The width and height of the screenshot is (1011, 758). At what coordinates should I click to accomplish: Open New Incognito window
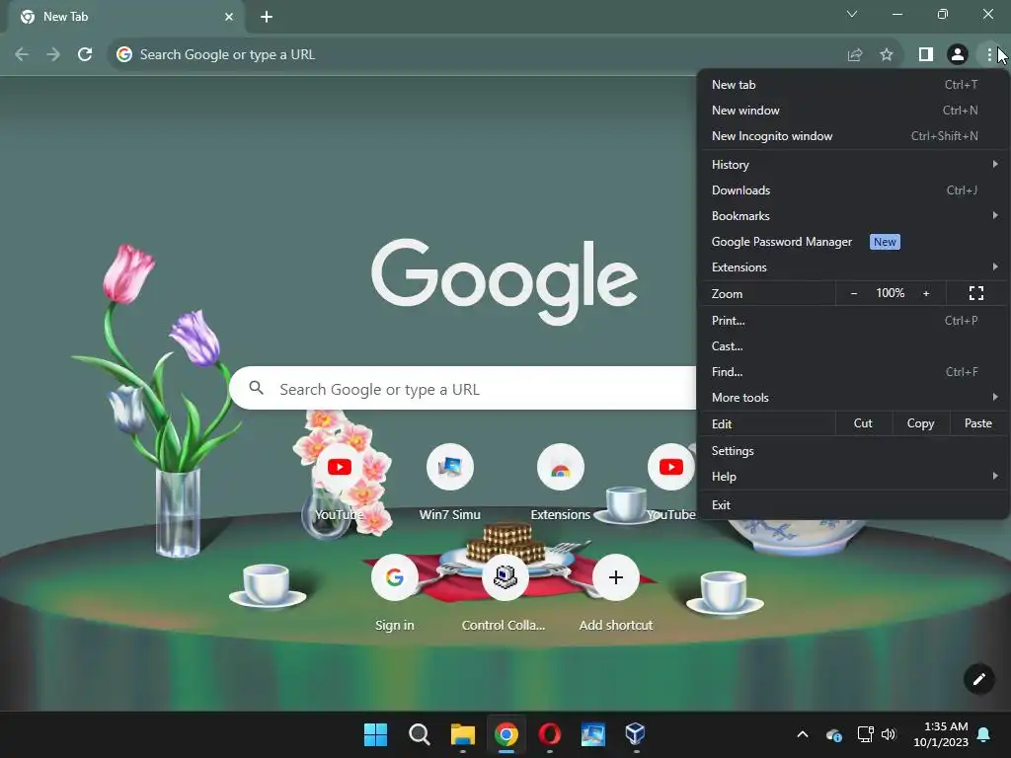854,136
